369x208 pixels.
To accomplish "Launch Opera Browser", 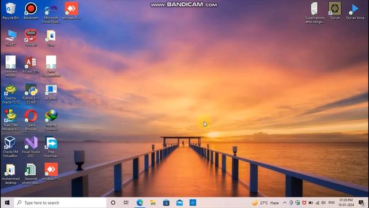I will pos(31,120).
